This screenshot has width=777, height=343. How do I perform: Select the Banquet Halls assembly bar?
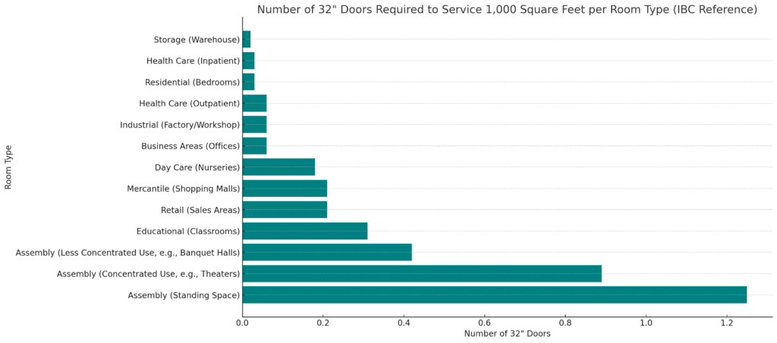327,252
